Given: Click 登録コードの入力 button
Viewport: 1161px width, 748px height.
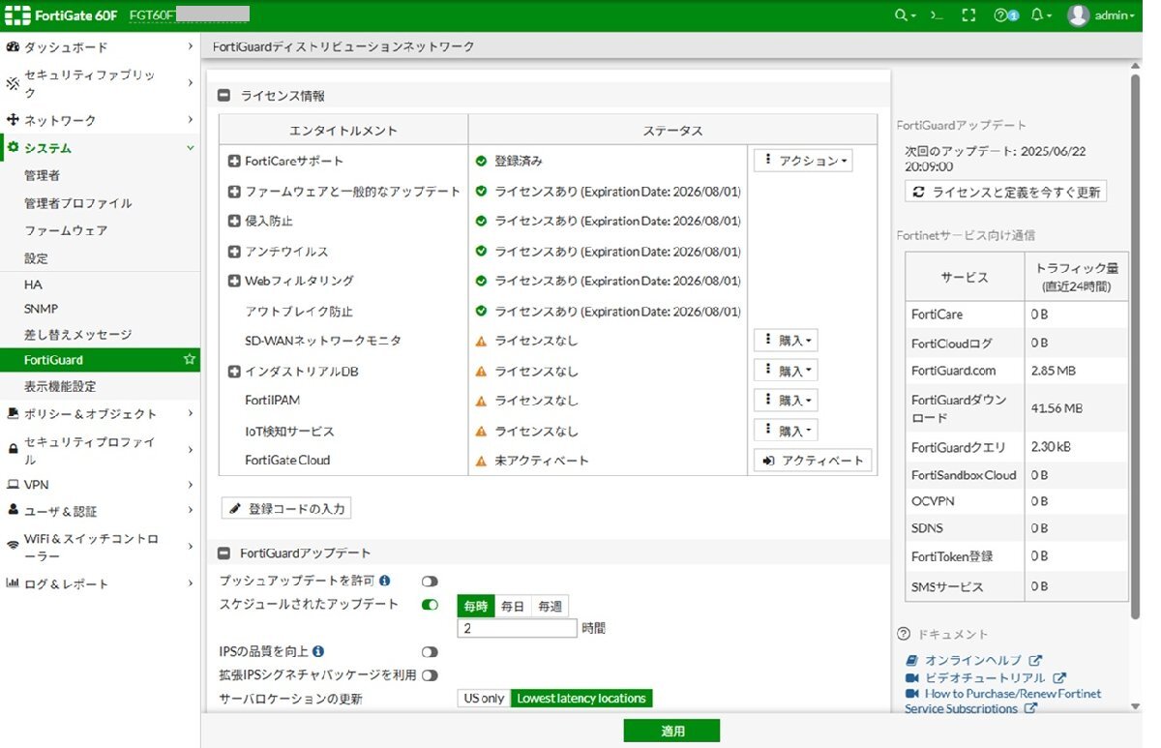Looking at the screenshot, I should [x=285, y=508].
